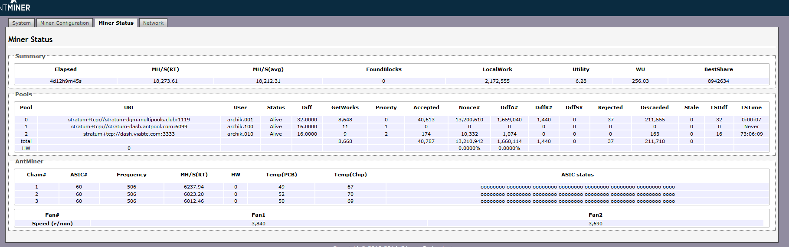Click user archik.001
Viewport: 789px width, 247px height.
pos(240,120)
